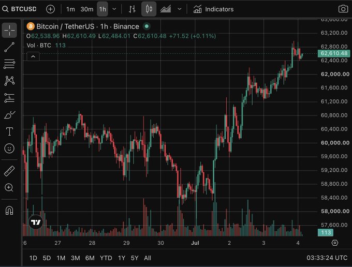Click the change +71.52 (+0.11%) value
The height and width of the screenshot is (267, 352).
tap(193, 36)
